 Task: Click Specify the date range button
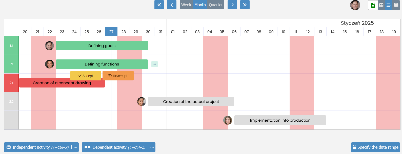[x=375, y=147]
